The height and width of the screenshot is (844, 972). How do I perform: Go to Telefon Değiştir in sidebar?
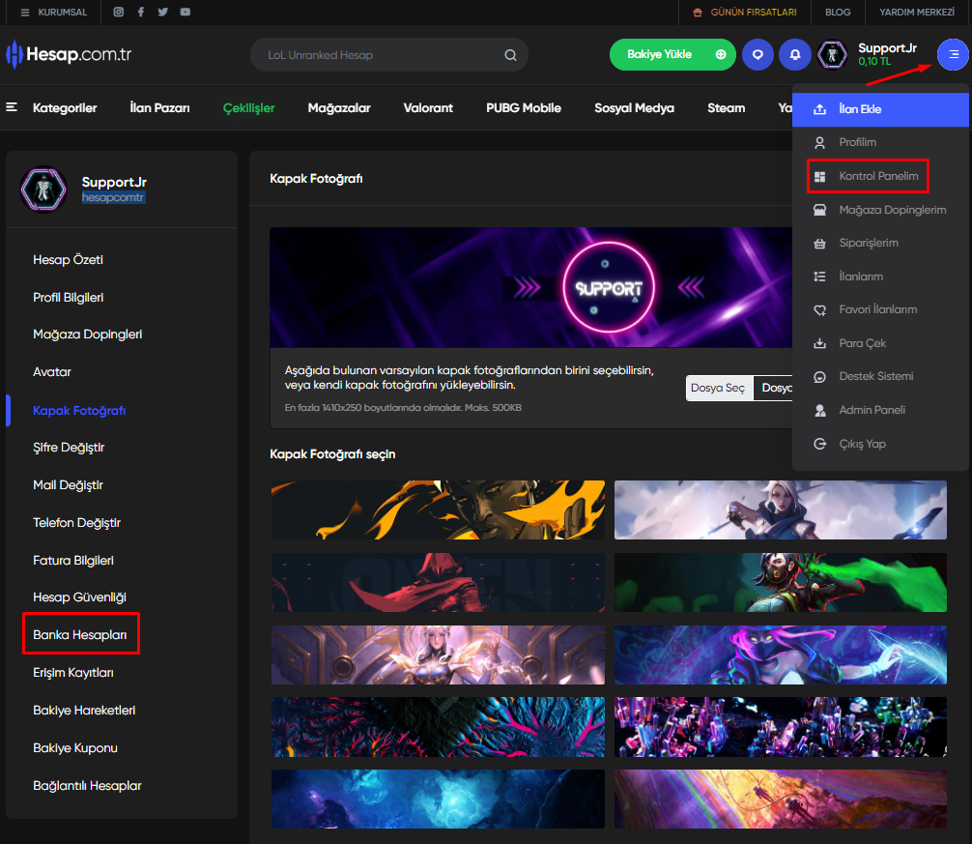[x=77, y=523]
